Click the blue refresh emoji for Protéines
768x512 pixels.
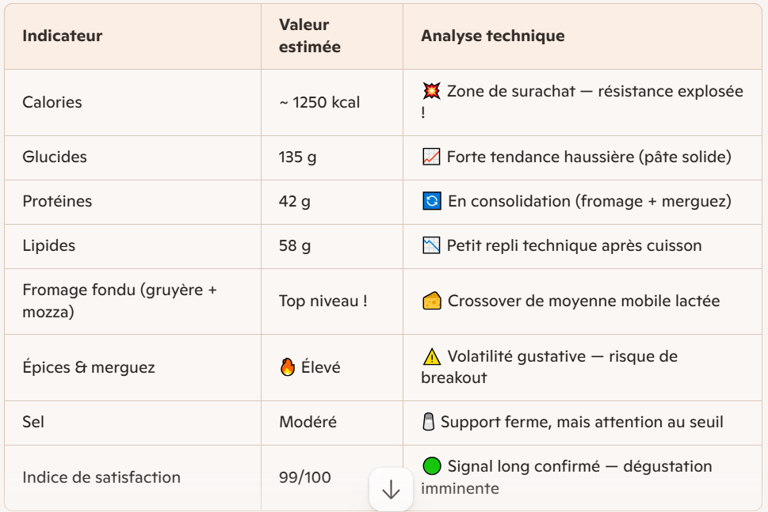pos(432,202)
